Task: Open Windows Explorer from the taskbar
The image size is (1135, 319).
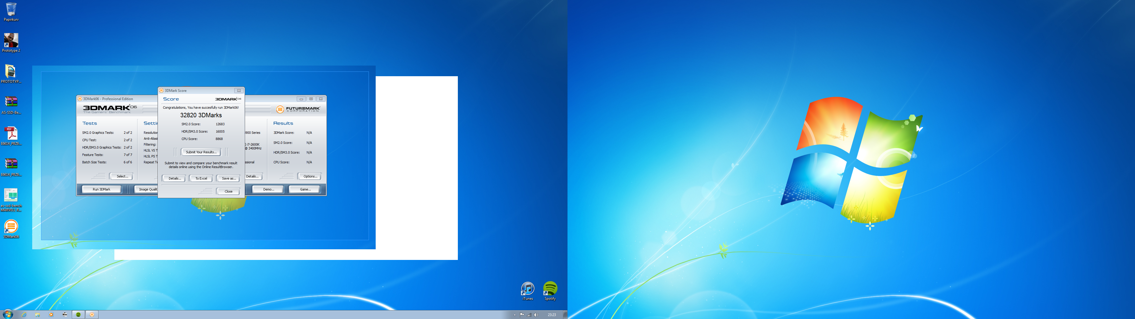Action: (38, 315)
